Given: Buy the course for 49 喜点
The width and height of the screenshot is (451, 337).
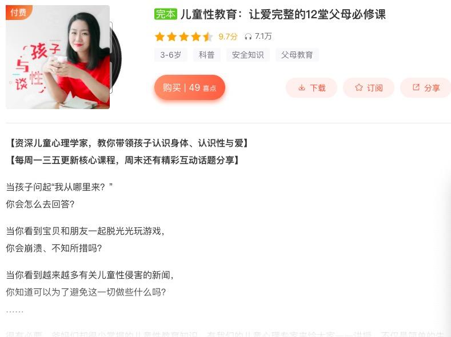Looking at the screenshot, I should tap(190, 87).
